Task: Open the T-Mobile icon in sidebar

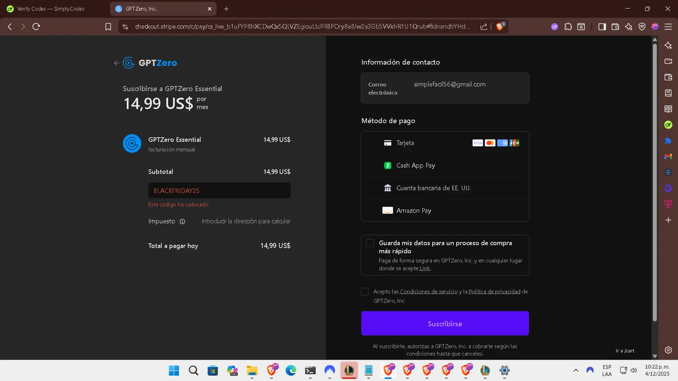Action: [x=668, y=204]
